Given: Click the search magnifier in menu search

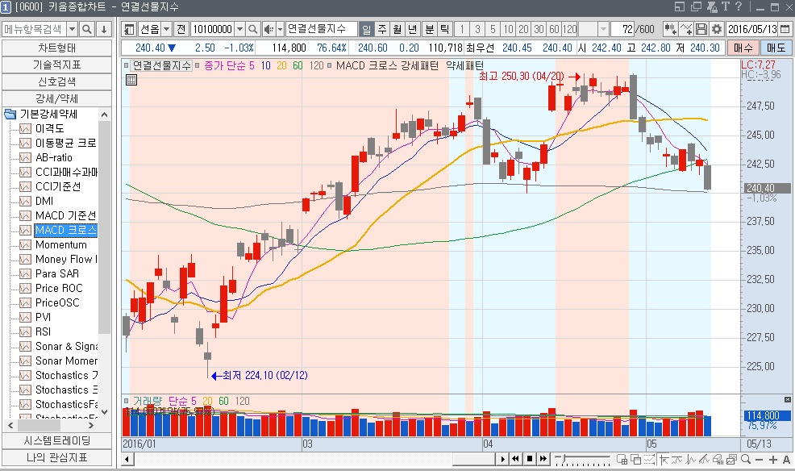Looking at the screenshot, I should pyautogui.click(x=88, y=29).
